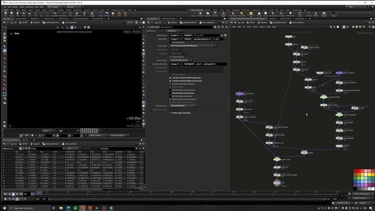Select the Grid shelf tool
The image size is (375, 211).
pos(30,14)
